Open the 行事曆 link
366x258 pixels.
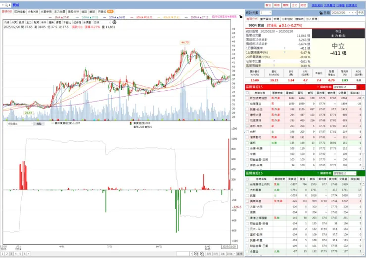pyautogui.click(x=340, y=5)
